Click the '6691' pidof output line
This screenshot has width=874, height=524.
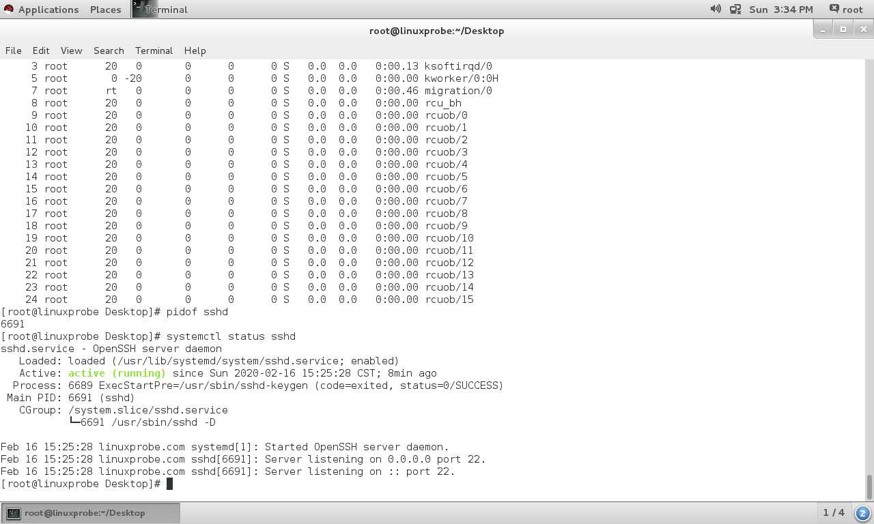pyautogui.click(x=13, y=324)
